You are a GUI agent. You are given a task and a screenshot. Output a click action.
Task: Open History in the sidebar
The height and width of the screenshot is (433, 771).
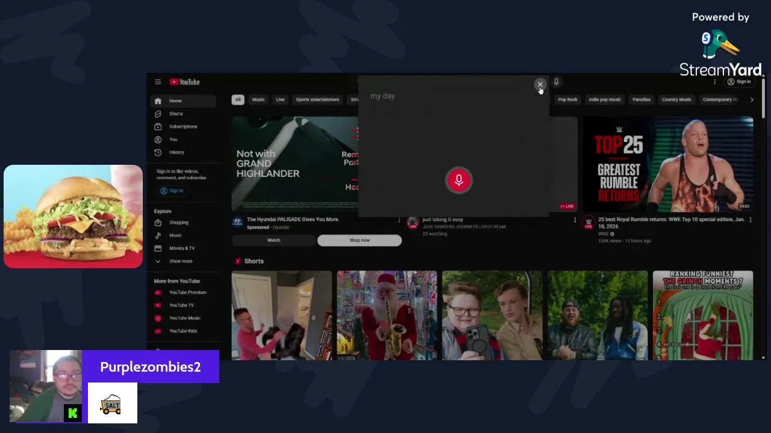pos(183,152)
